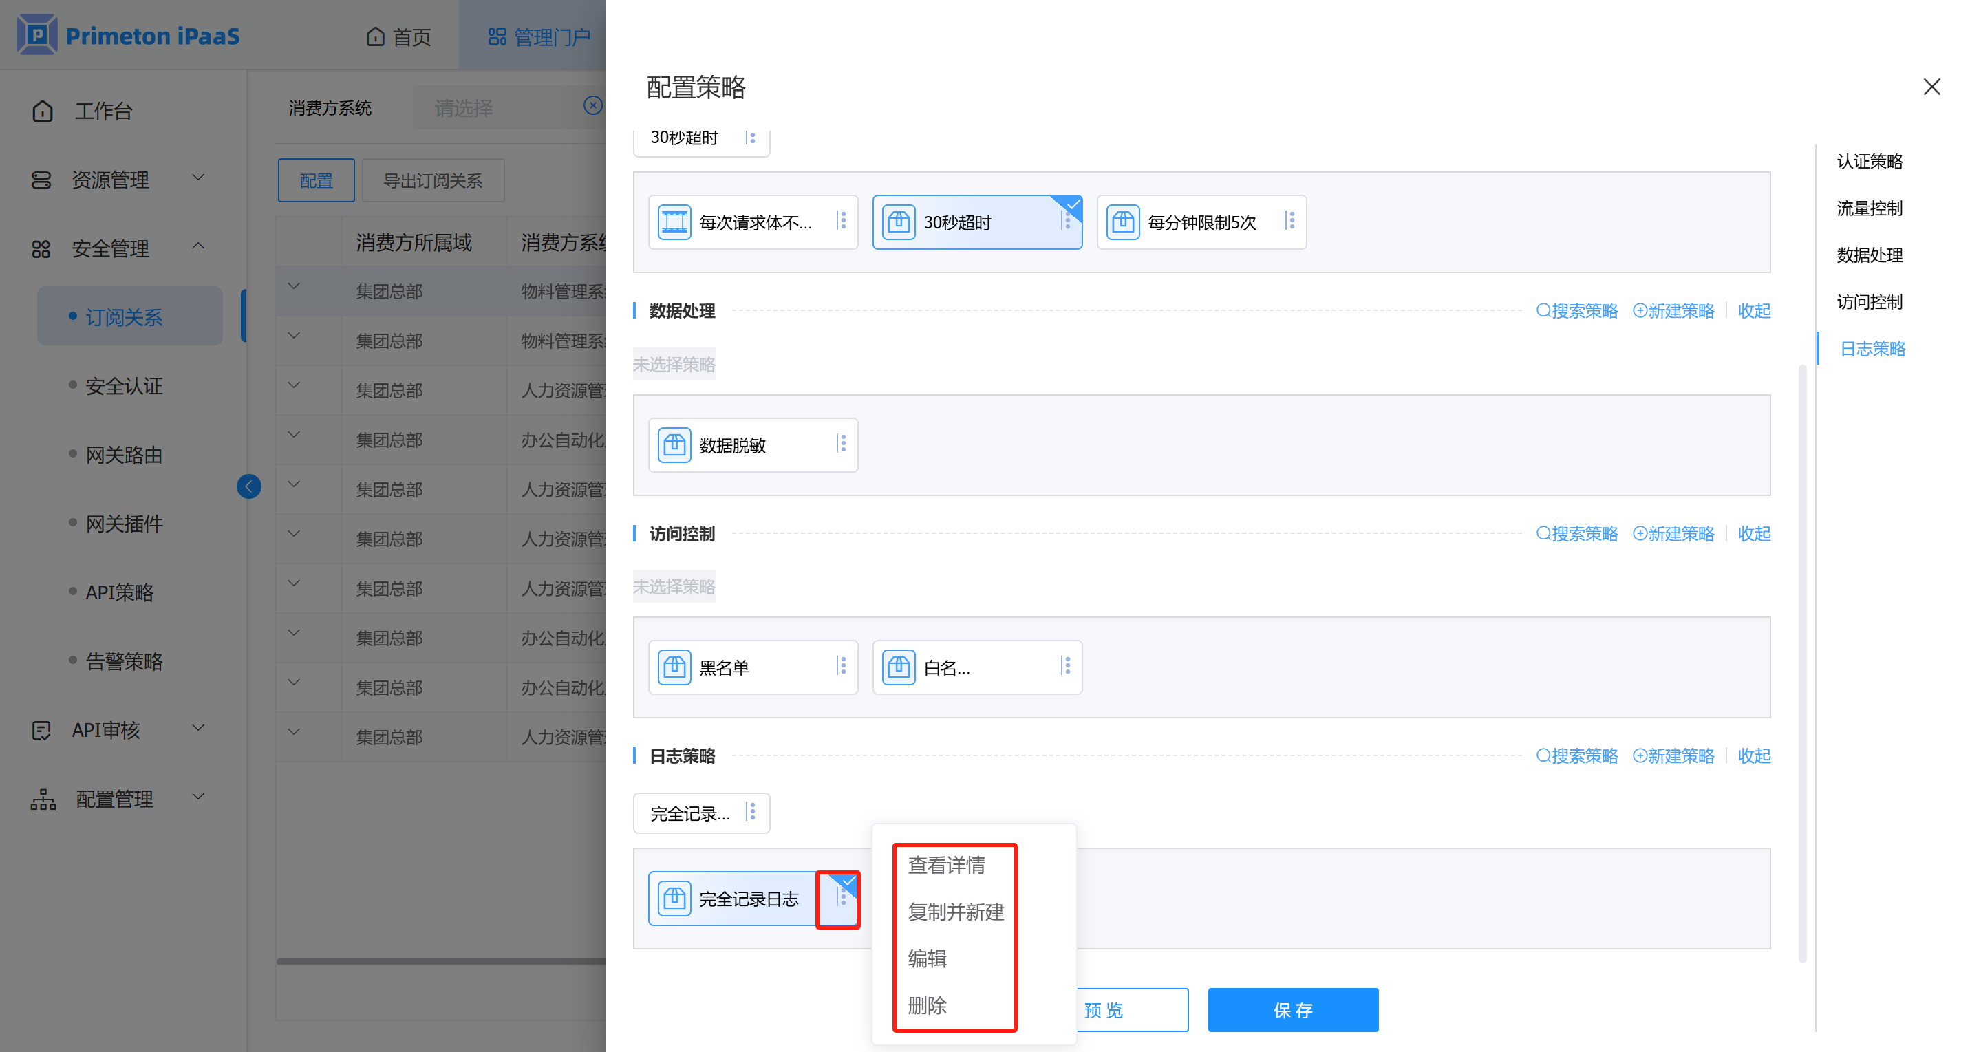Jump to 流量控制 in right anchor navigation
1981x1052 pixels.
click(1869, 208)
